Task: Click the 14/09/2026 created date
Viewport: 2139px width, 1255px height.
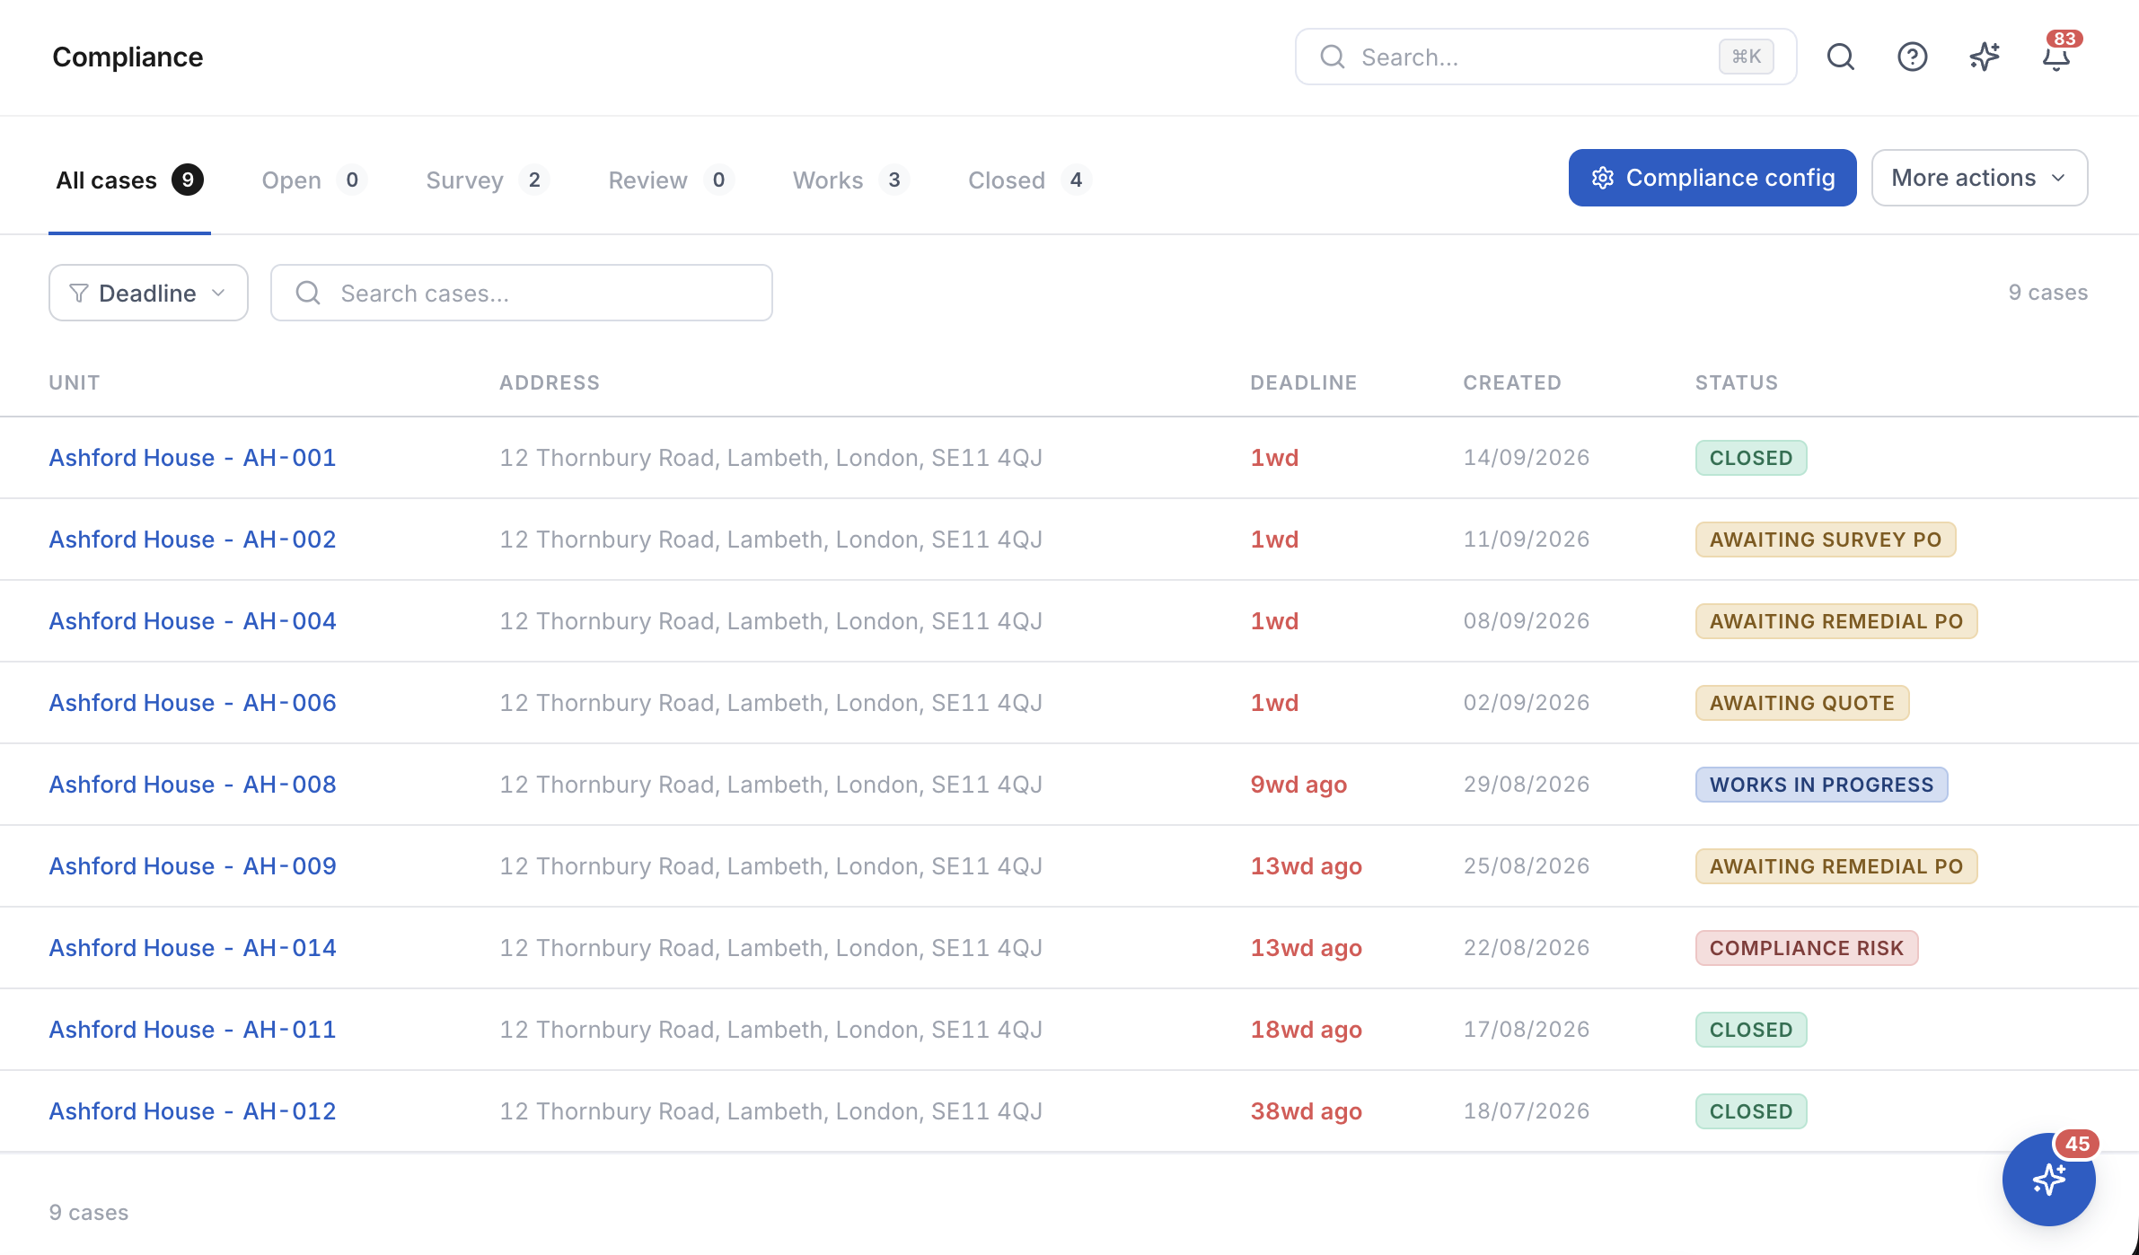Action: pyautogui.click(x=1527, y=458)
